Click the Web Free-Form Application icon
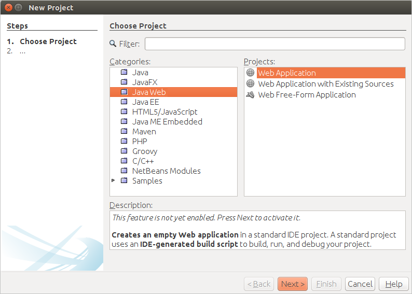 point(251,94)
